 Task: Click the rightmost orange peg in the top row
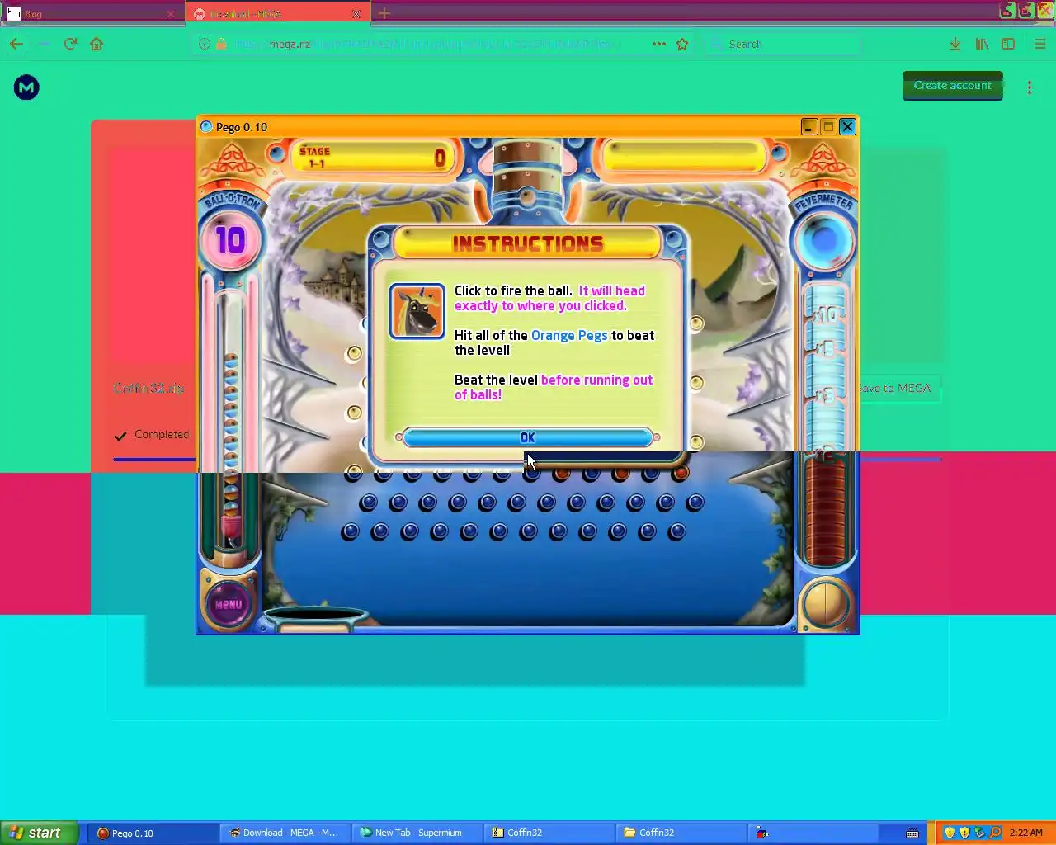click(680, 474)
